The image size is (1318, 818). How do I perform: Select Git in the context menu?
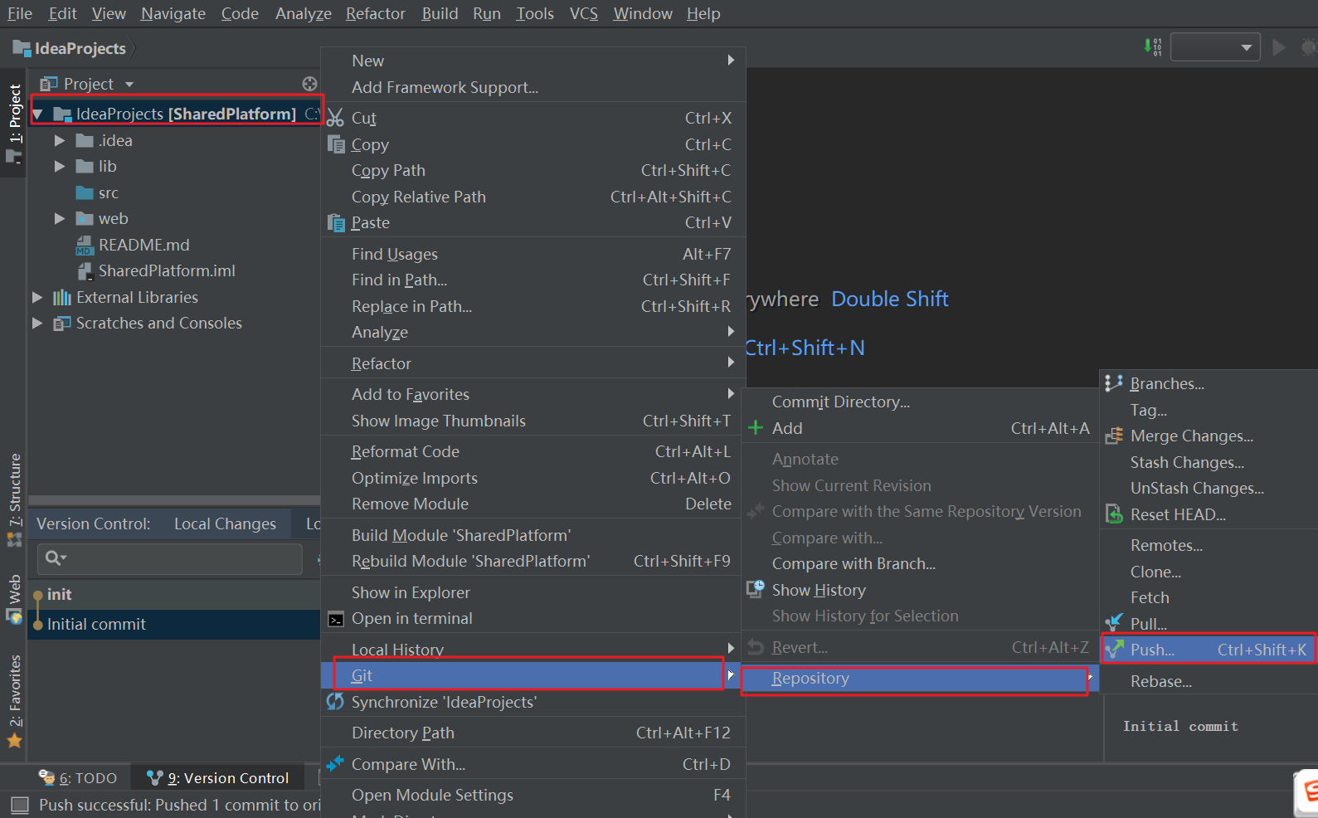[x=529, y=675]
